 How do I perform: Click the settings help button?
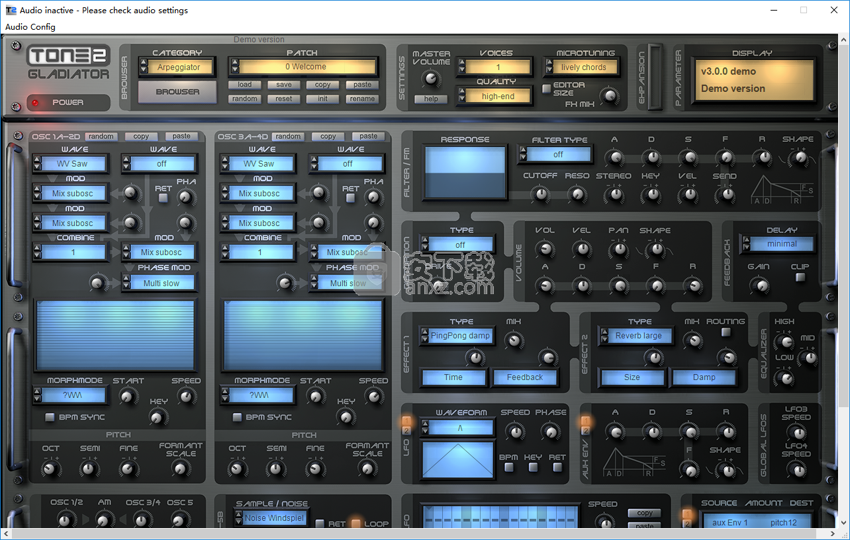pos(431,99)
